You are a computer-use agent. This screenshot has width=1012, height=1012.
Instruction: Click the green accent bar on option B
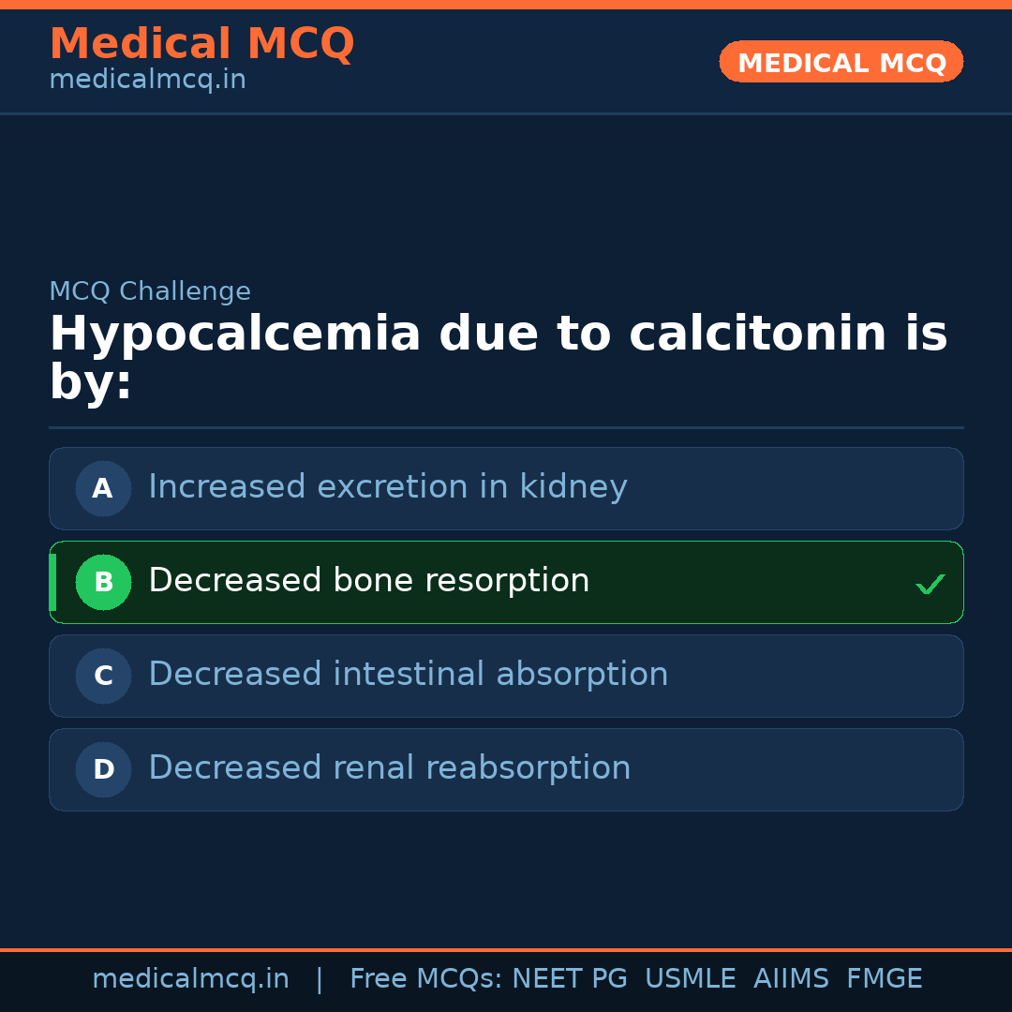(x=52, y=582)
